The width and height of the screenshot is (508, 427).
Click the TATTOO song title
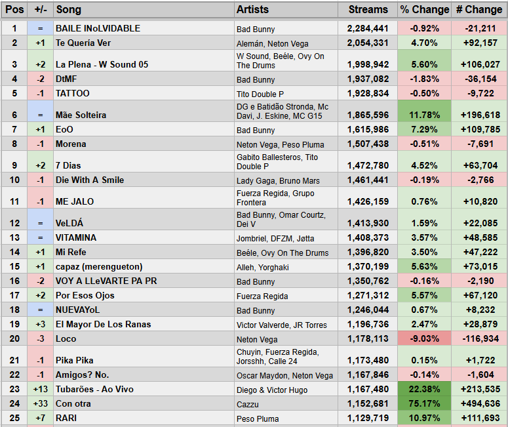pyautogui.click(x=73, y=93)
